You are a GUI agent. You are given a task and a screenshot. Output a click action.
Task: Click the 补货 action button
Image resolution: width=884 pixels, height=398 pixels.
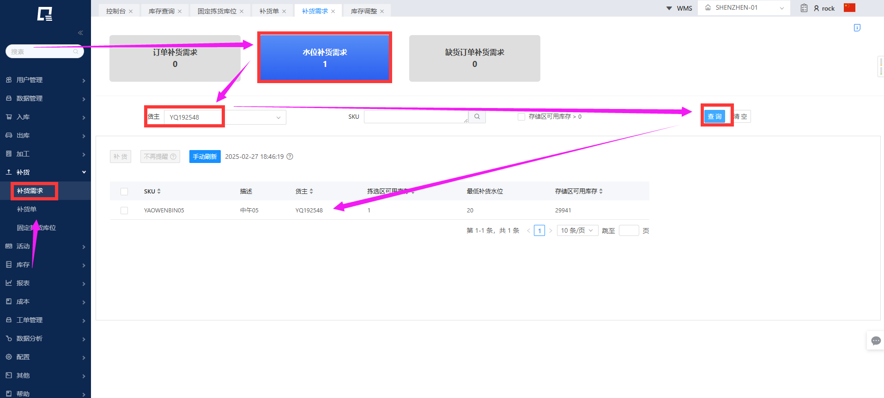click(x=121, y=157)
